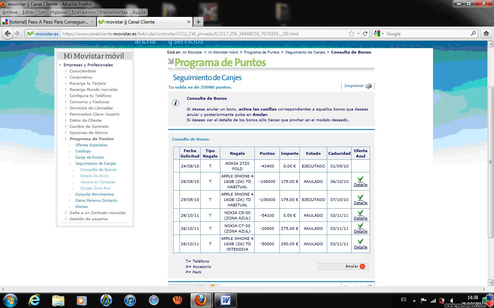This screenshot has height=308, width=494.
Task: Open Consumo y Facturas in sidebar
Action: 89,102
